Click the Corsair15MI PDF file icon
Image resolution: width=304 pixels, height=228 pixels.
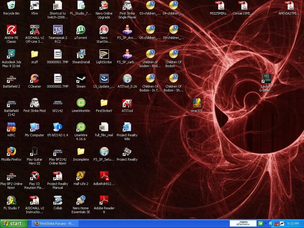[x=243, y=5]
